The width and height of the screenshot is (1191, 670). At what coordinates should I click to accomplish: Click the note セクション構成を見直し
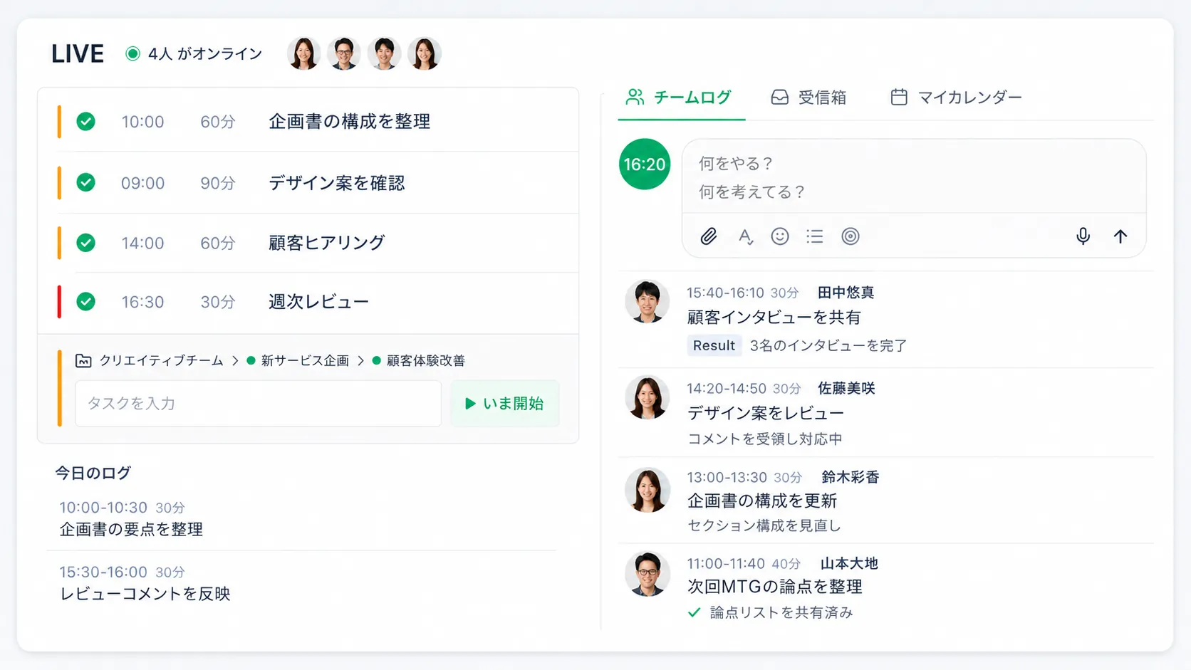tap(764, 525)
